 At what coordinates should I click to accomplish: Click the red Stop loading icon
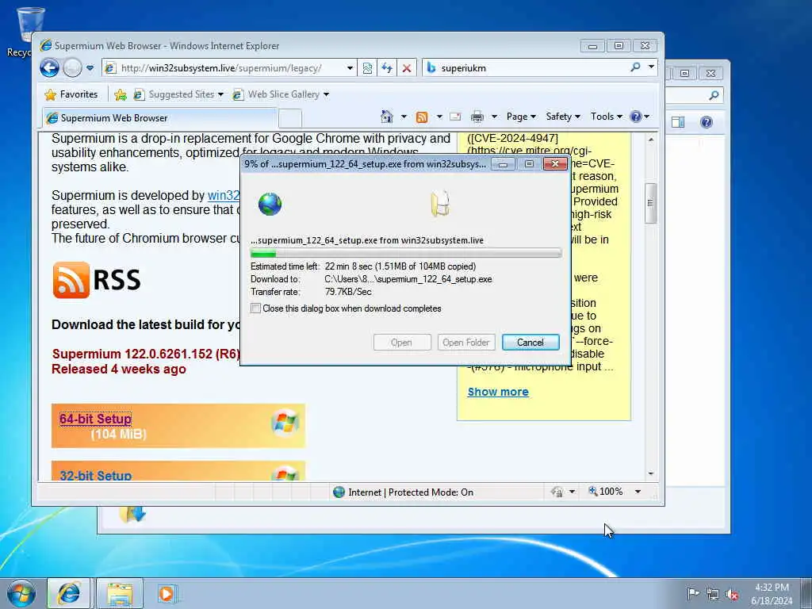tap(407, 68)
